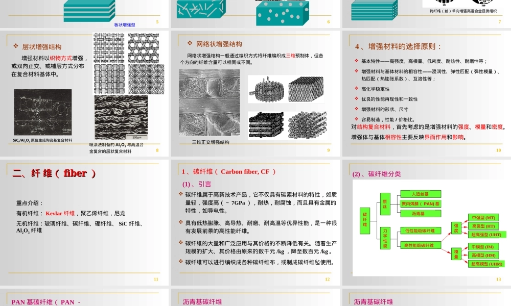This screenshot has width=511, height=306.
Task: Click the 板状增强型 caption text
Action: (125, 24)
